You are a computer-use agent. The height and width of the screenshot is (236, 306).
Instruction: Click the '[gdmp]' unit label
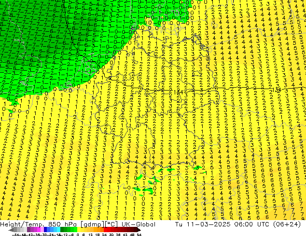click(93, 224)
